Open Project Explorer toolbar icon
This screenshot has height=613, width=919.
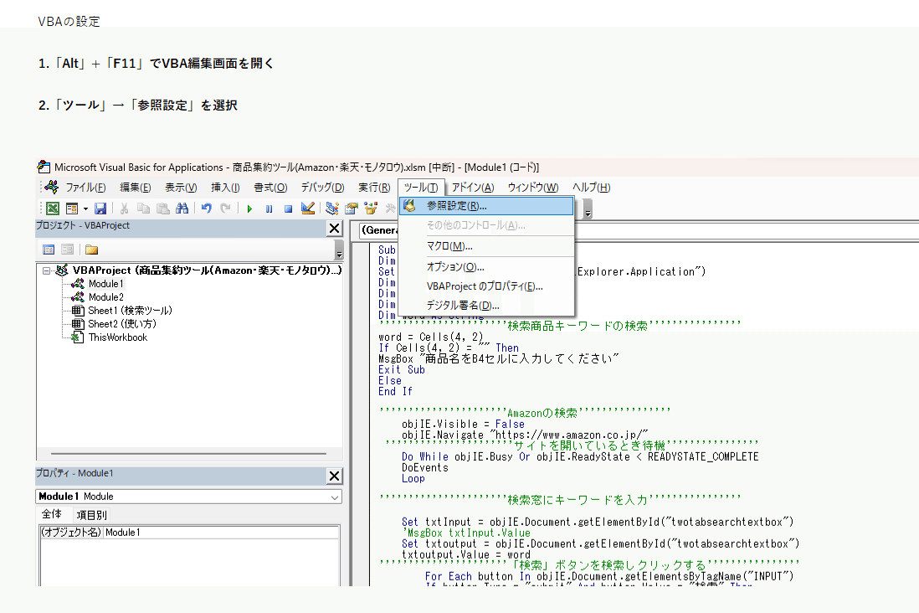pyautogui.click(x=331, y=209)
